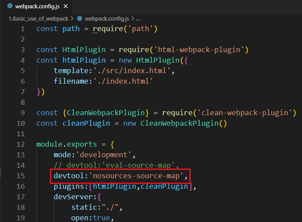Click line number 15 in the gutter
The height and width of the screenshot is (222, 302).
pyautogui.click(x=21, y=176)
